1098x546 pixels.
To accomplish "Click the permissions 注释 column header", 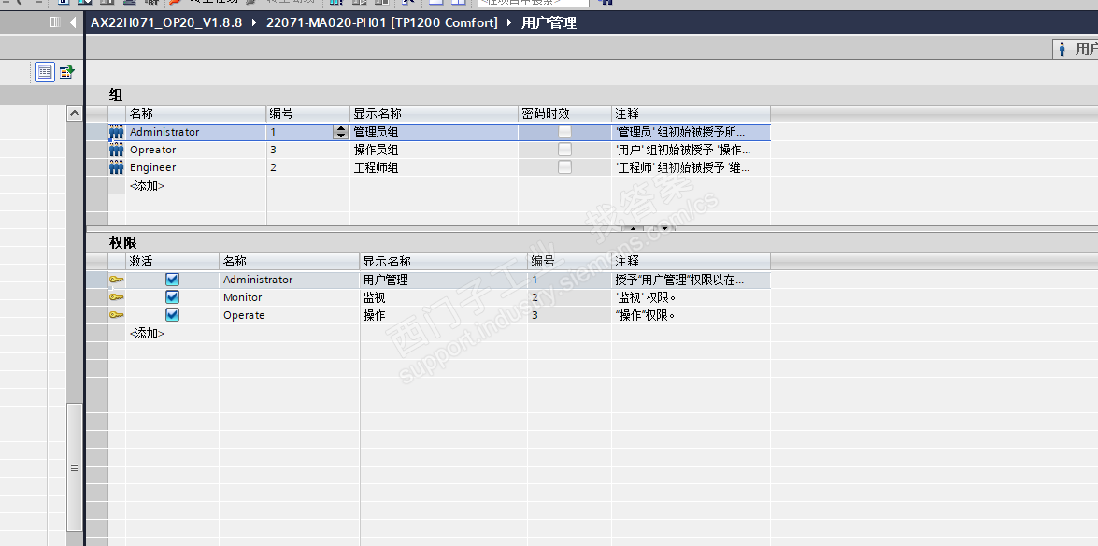I will (x=692, y=262).
